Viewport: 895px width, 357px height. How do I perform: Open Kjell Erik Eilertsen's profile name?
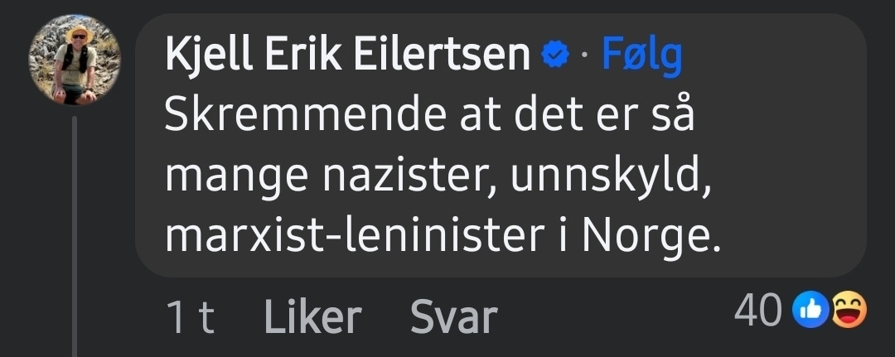tap(347, 56)
